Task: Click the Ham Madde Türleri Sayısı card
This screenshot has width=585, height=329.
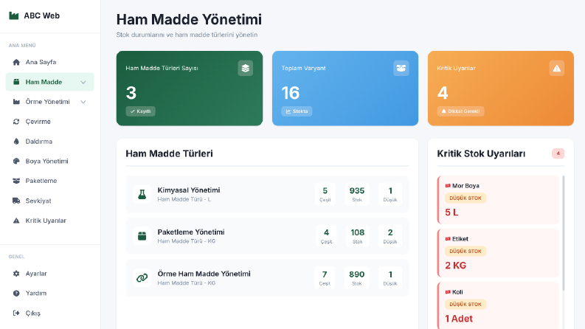Action: (190, 89)
